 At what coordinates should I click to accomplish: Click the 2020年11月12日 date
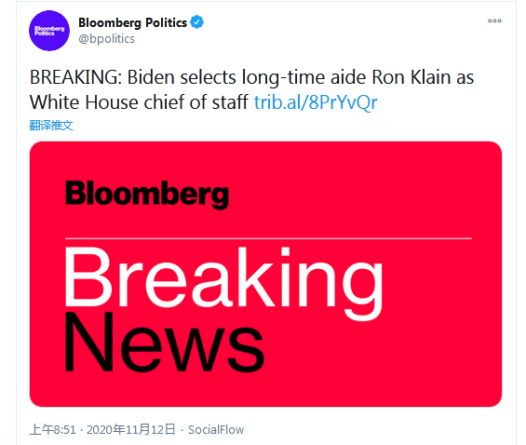(131, 429)
